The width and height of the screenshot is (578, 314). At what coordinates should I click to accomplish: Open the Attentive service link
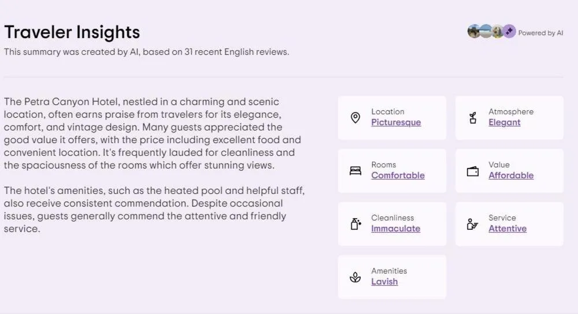507,229
